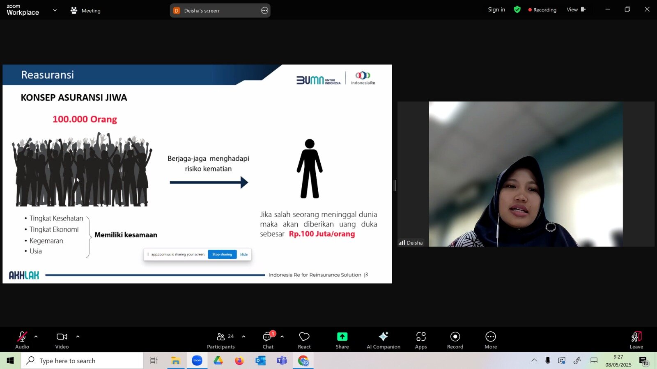Viewport: 657px width, 369px height.
Task: Open File Explorer from the taskbar
Action: pyautogui.click(x=176, y=361)
